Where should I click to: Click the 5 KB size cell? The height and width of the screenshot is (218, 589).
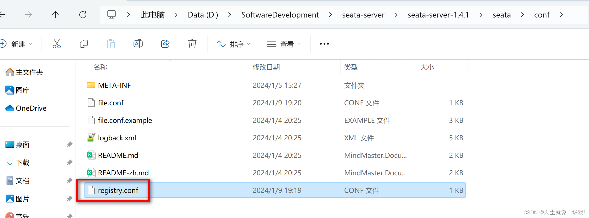tap(456, 138)
